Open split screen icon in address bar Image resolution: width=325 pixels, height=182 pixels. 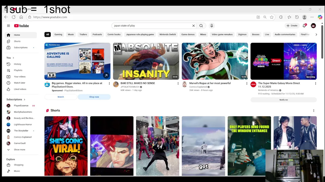point(258,17)
